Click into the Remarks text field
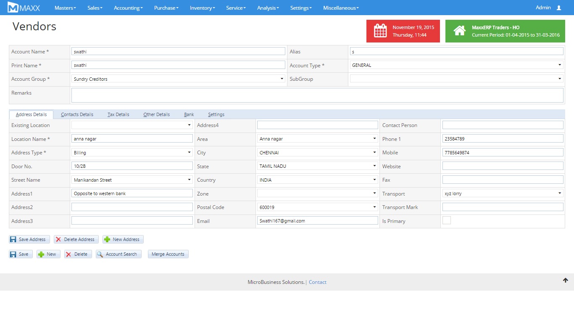This screenshot has height=323, width=574. (317, 95)
